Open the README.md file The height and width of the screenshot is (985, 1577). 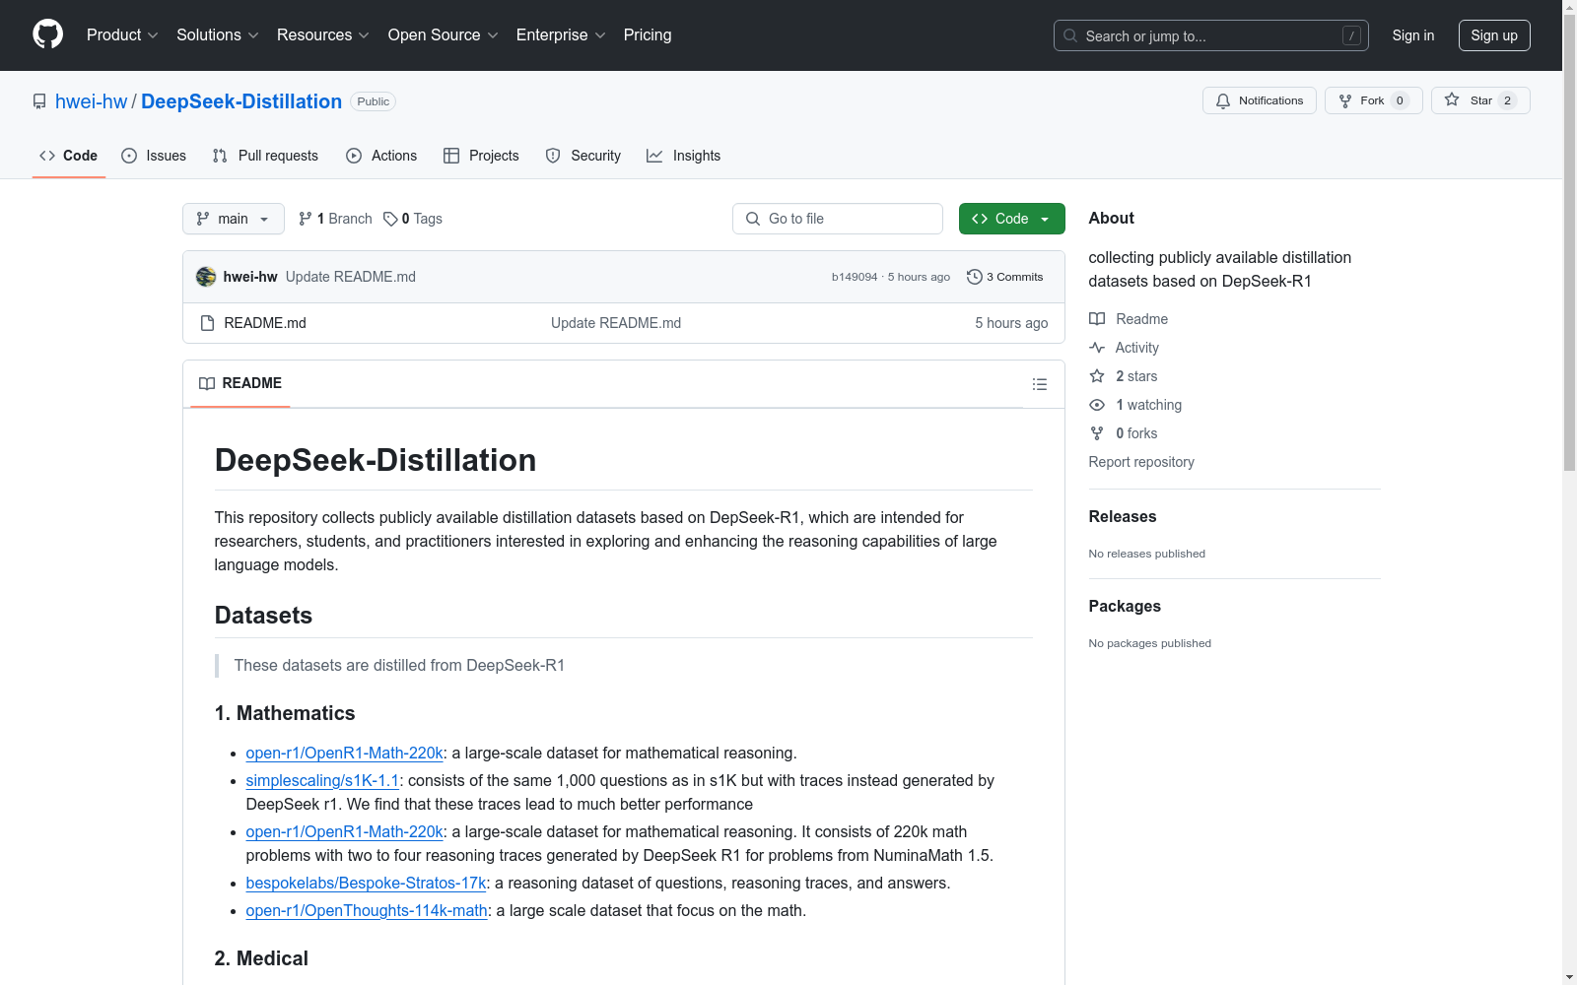pyautogui.click(x=265, y=323)
